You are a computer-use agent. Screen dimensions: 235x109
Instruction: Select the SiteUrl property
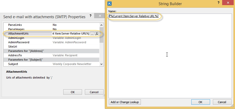13,47
